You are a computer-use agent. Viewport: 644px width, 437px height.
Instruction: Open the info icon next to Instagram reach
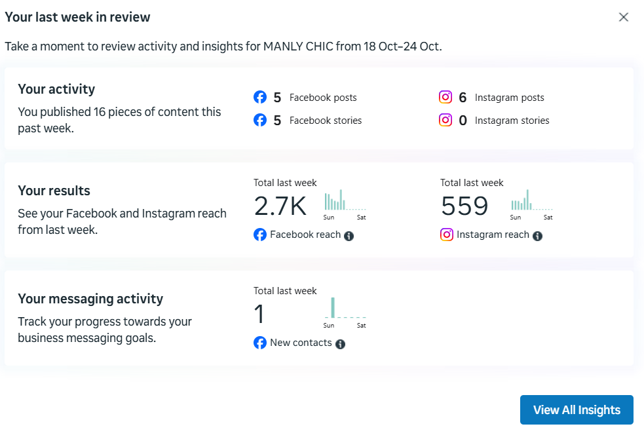pos(537,236)
